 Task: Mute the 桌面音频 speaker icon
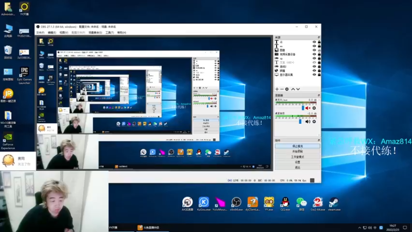pyautogui.click(x=308, y=122)
